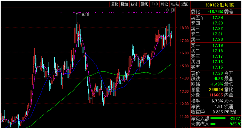The image size is (242, 129).
Task: Open the 统计 statistics tool
Action: 134,4
